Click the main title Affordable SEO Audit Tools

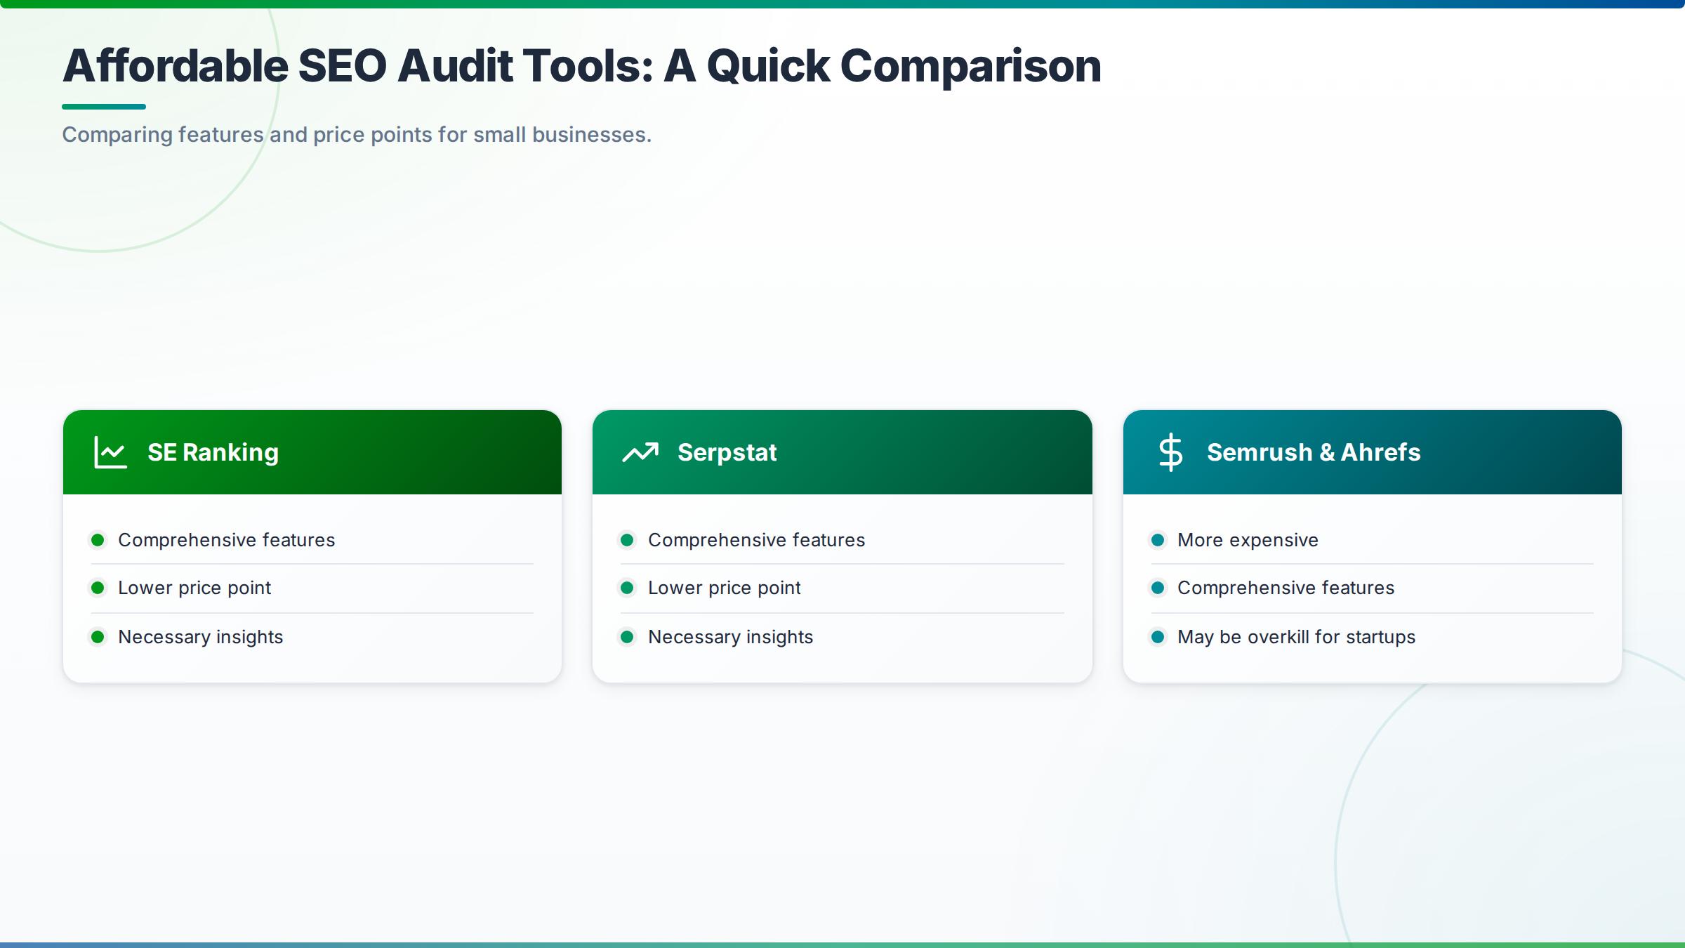point(581,67)
